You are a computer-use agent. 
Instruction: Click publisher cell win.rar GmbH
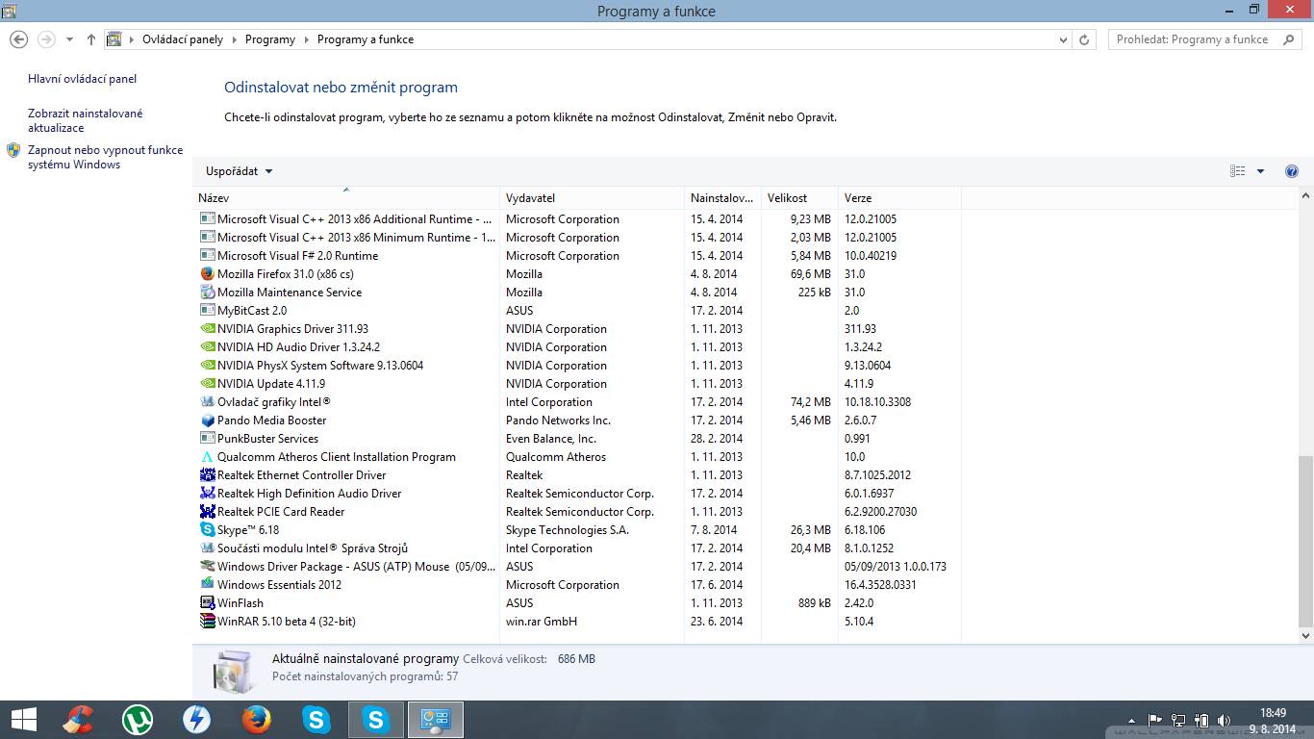pyautogui.click(x=542, y=622)
